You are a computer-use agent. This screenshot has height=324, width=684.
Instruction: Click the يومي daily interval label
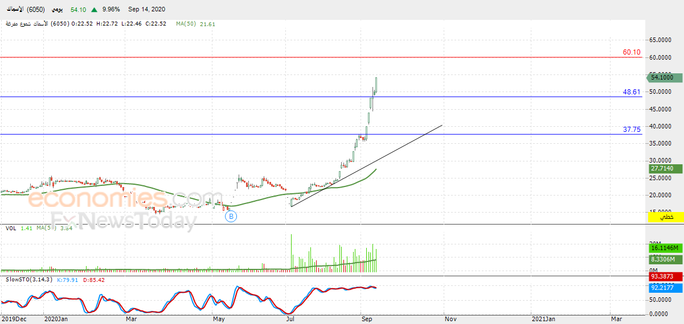pos(58,10)
